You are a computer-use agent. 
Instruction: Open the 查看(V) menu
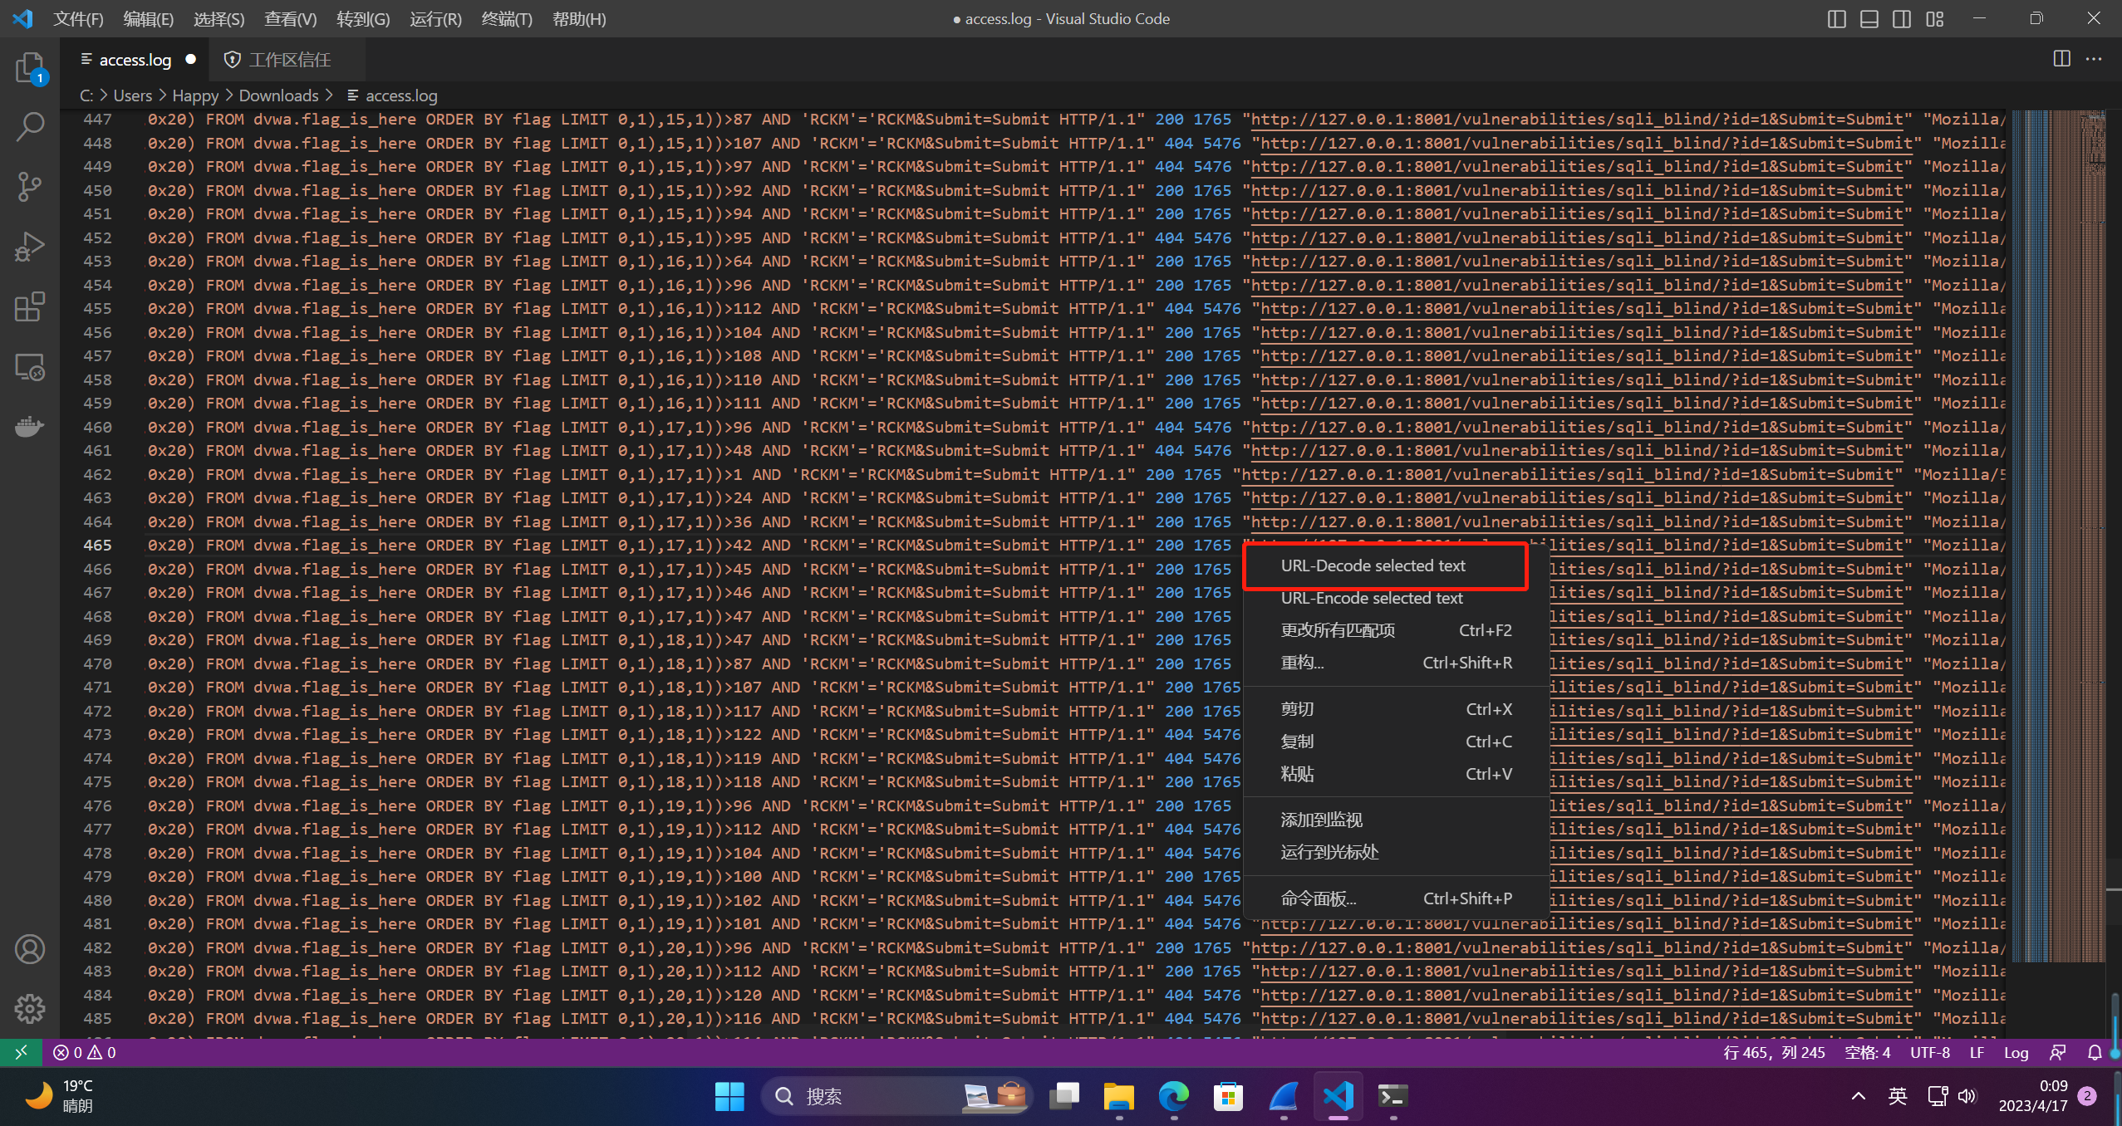pos(291,19)
